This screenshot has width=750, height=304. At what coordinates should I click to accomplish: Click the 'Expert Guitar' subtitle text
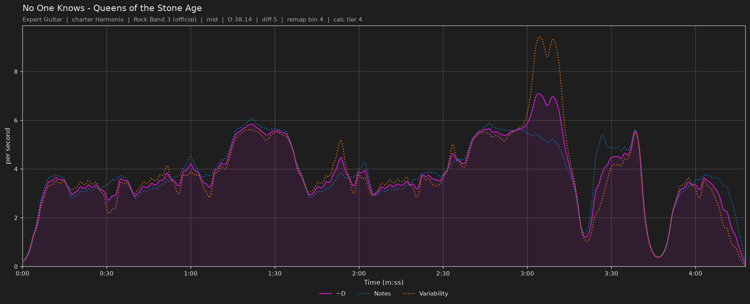[42, 20]
